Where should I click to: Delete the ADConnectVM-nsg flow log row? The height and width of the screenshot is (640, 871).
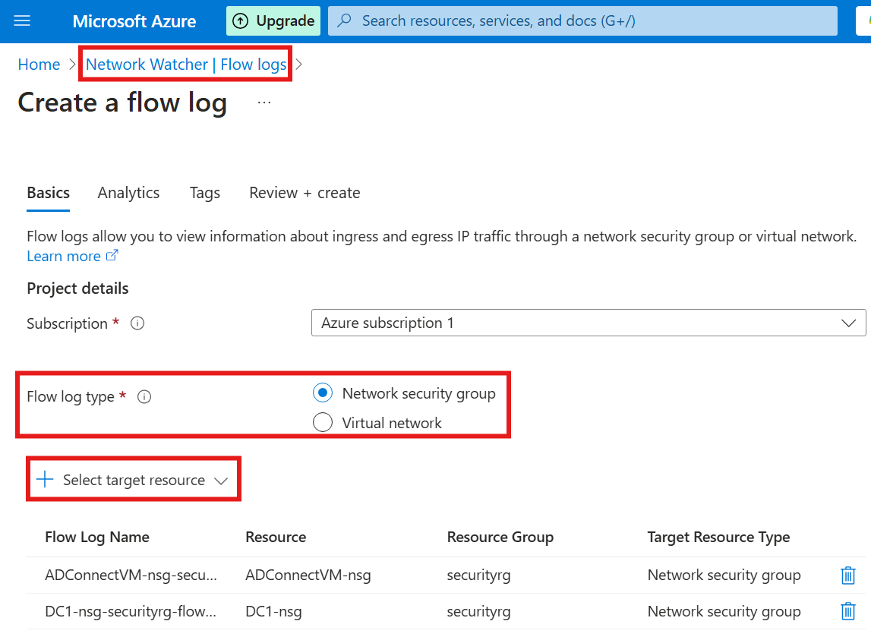pyautogui.click(x=847, y=575)
